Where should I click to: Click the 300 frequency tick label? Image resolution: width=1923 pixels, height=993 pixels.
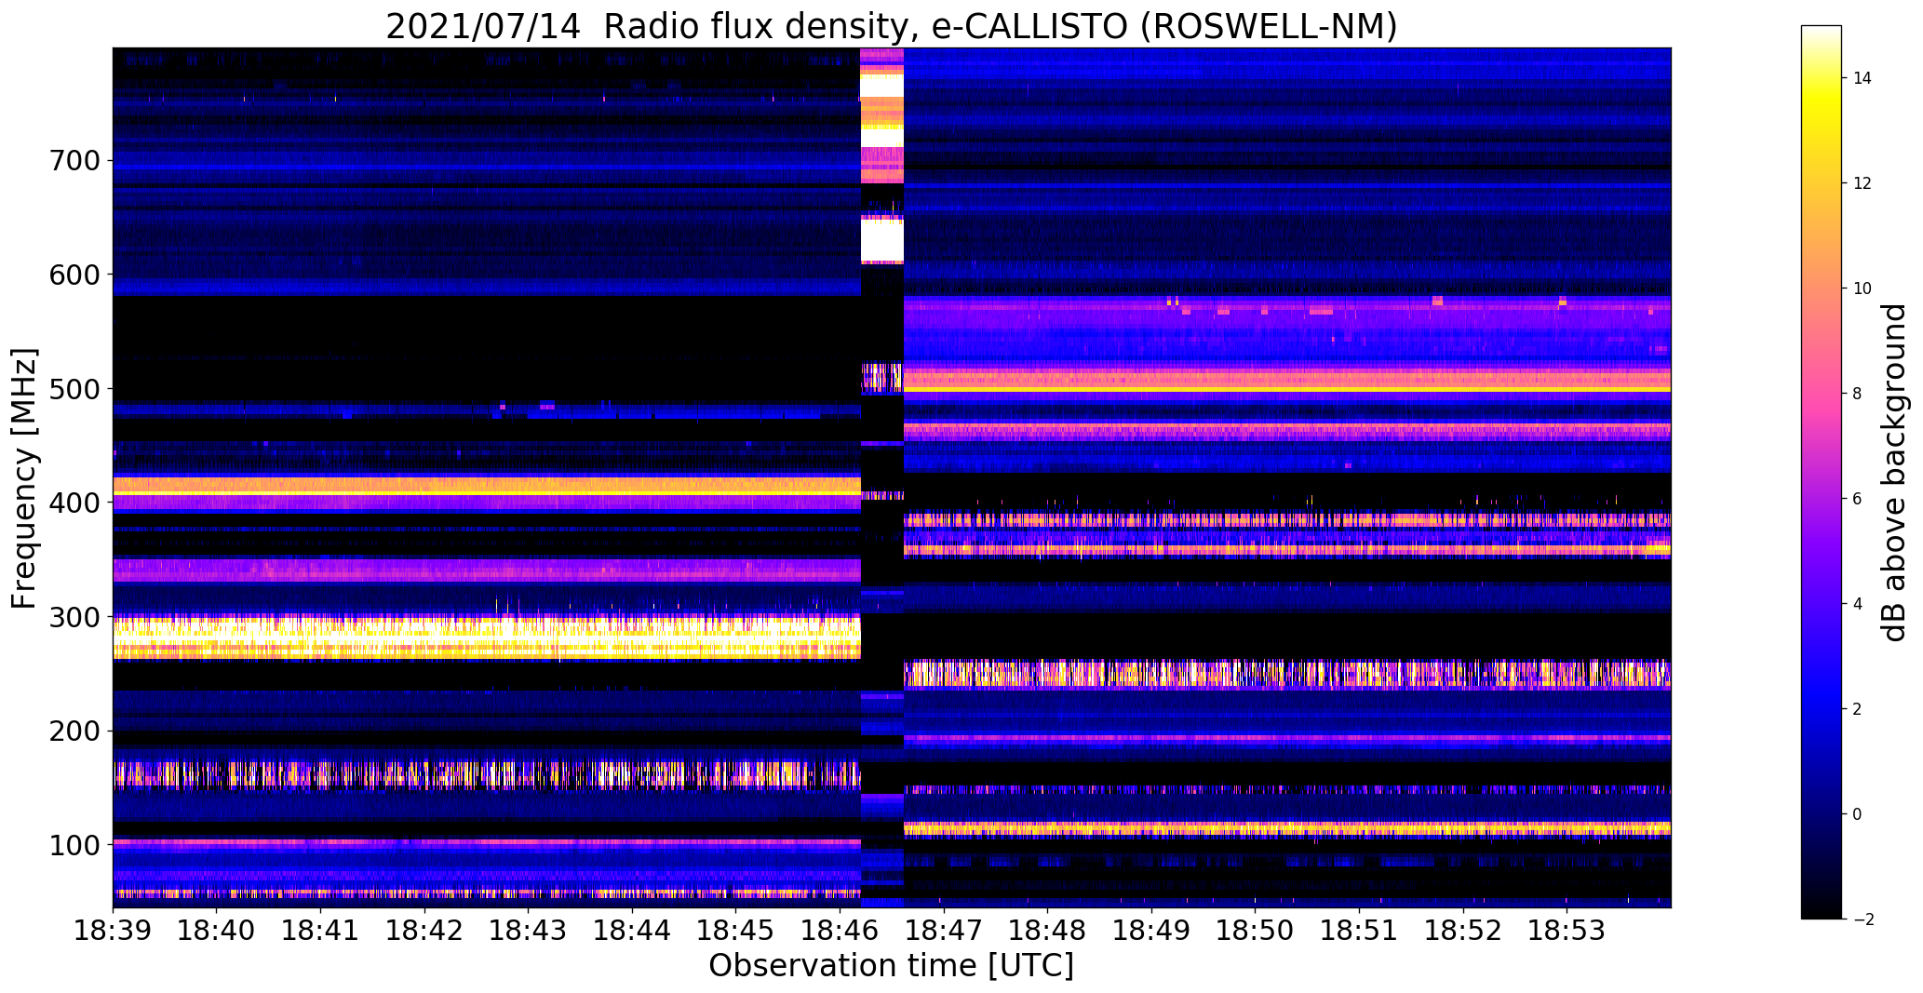74,616
